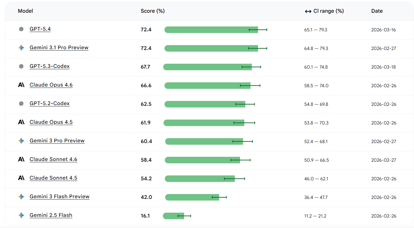Viewport: 414px width, 228px height.
Task: Click the CI range (%) column header
Action: point(329,11)
